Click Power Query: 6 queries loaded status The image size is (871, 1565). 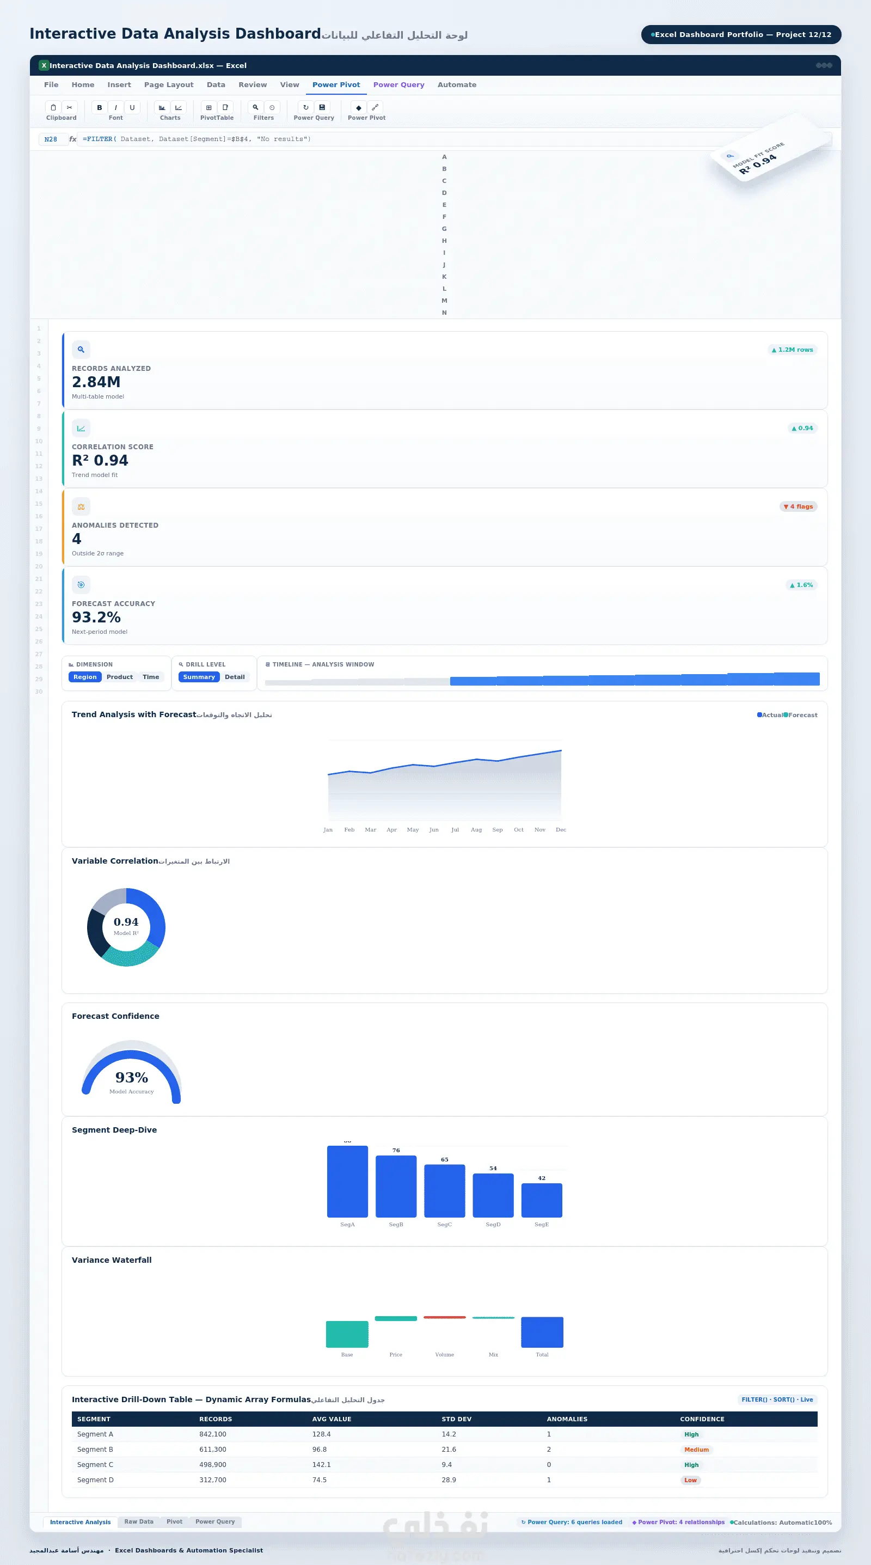[572, 1522]
